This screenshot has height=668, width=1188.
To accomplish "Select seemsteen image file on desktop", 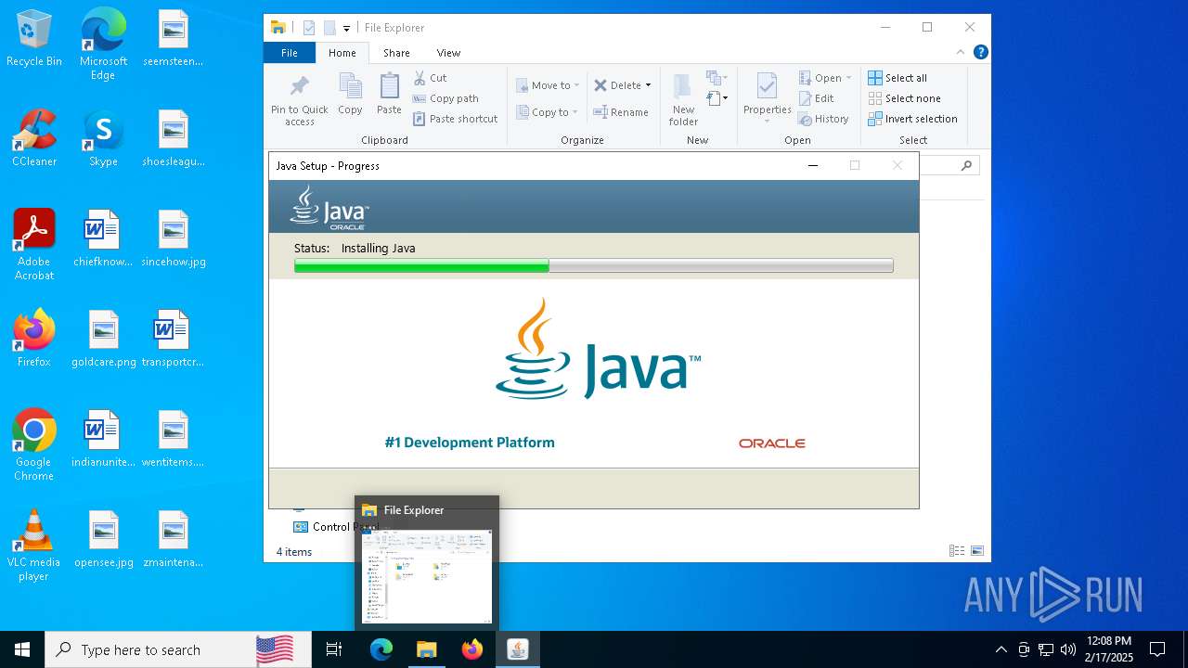I will click(174, 38).
